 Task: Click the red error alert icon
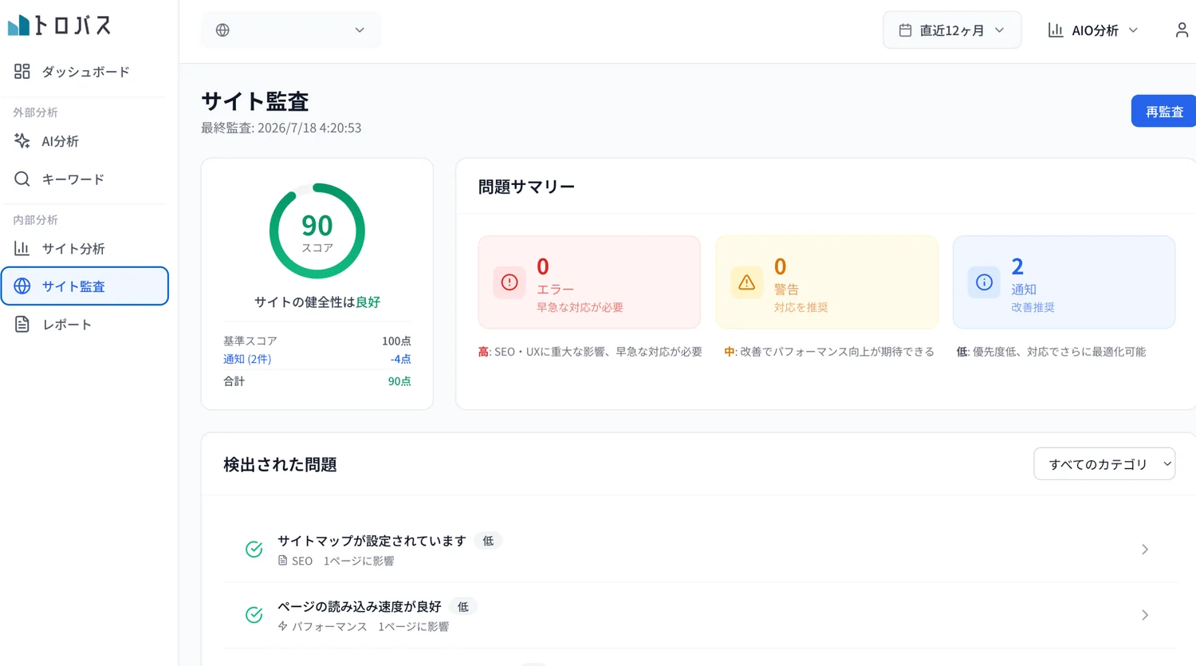509,282
